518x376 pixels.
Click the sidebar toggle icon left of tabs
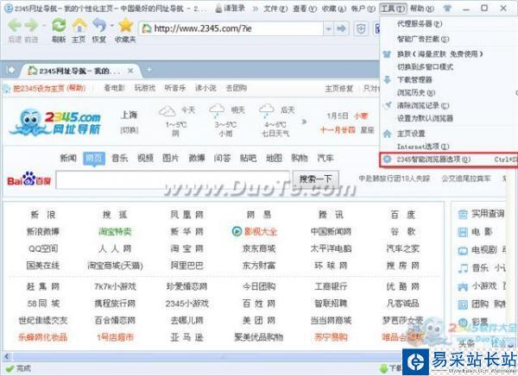[x=11, y=70]
